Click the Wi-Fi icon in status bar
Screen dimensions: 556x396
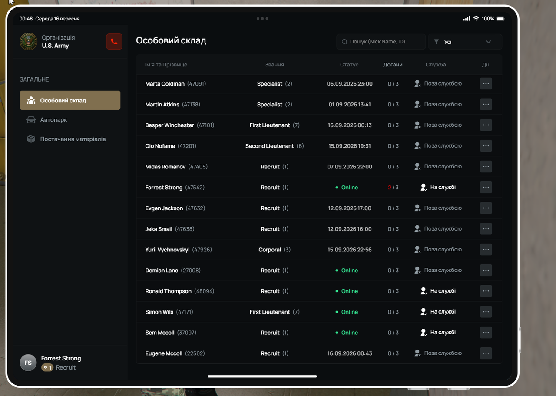tap(476, 19)
